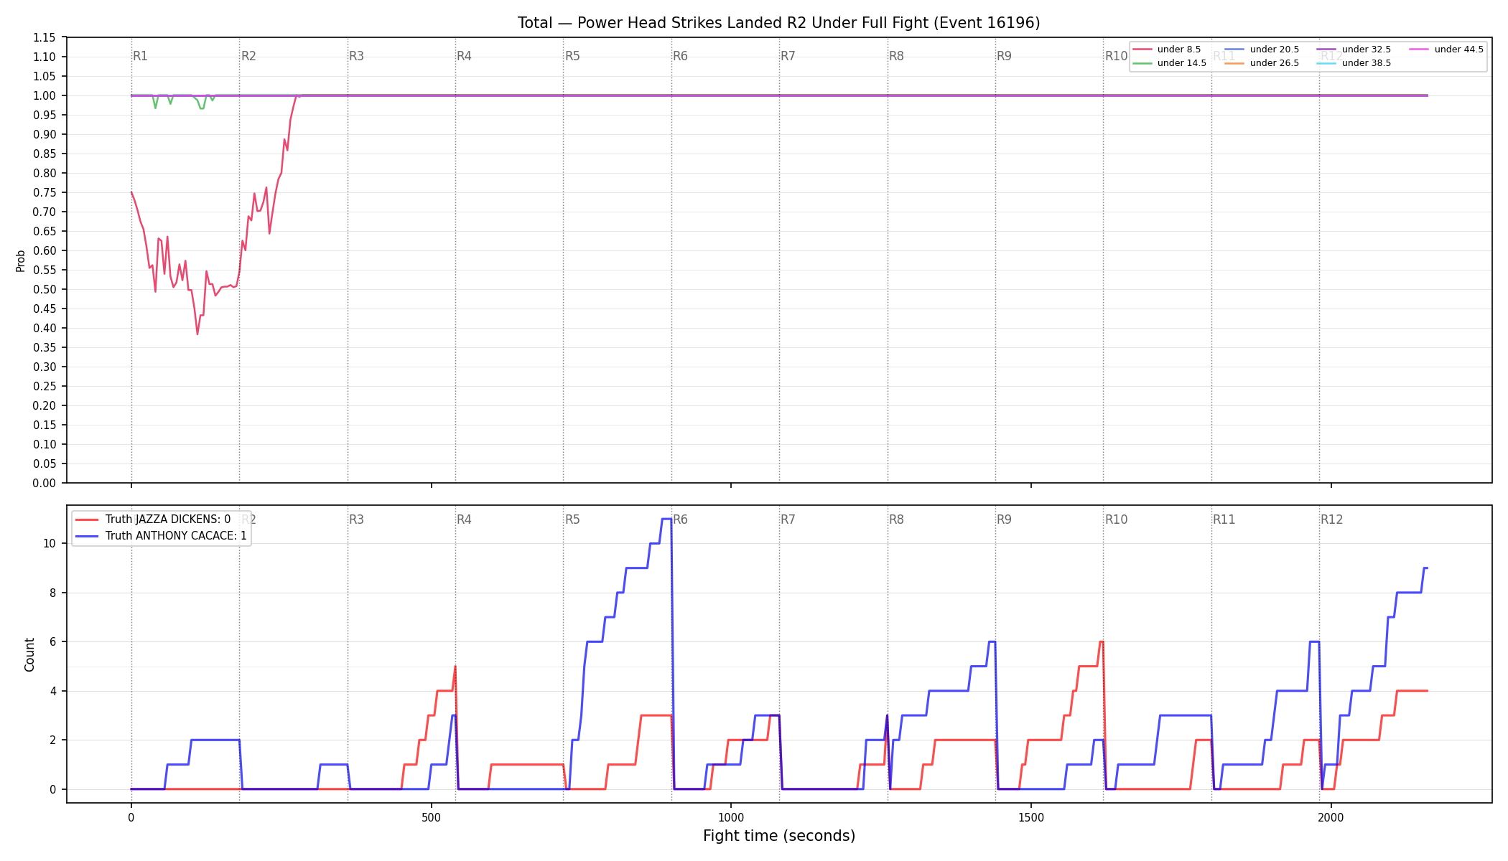The width and height of the screenshot is (1508, 861).
Task: Click the 0.75 tick on Prob axis
Action: pyautogui.click(x=45, y=192)
